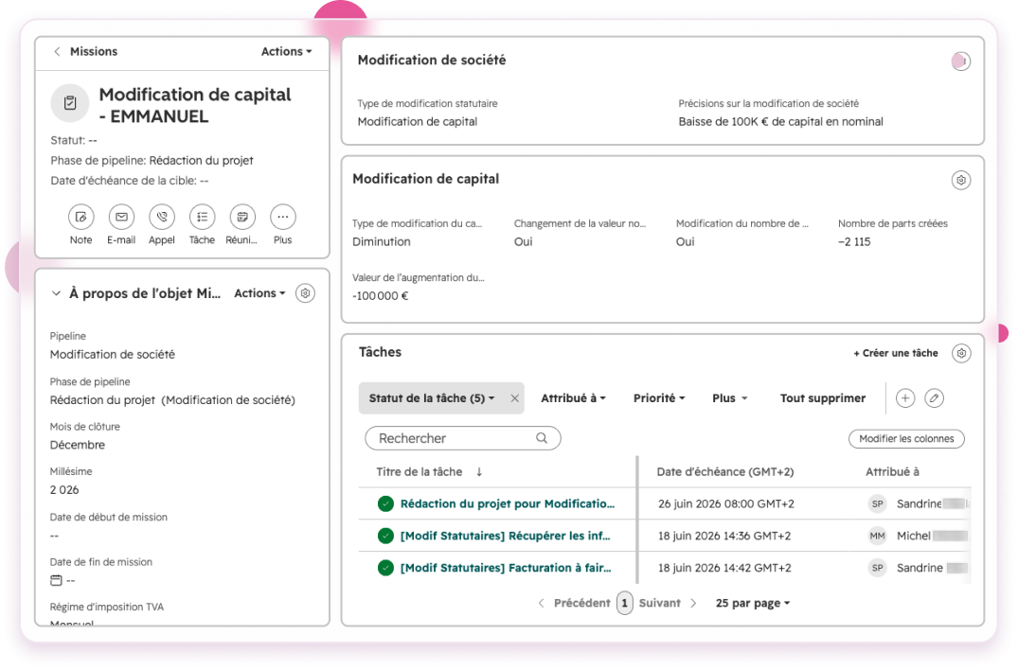Open the Attribué à filter dropdown
The height and width of the screenshot is (670, 1018).
[573, 398]
